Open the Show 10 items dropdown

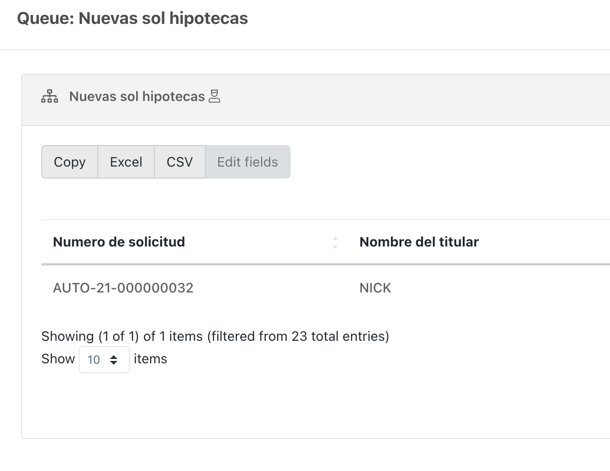point(104,359)
